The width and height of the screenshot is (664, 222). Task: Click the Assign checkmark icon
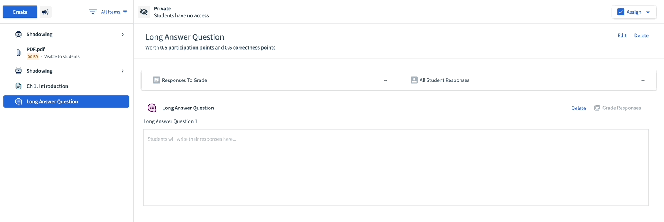(621, 12)
